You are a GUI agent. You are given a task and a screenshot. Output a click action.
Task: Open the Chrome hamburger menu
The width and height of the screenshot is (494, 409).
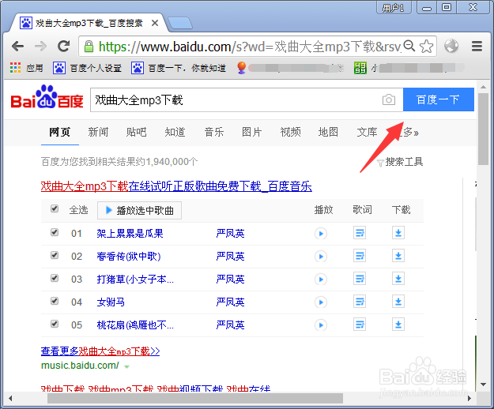coord(477,47)
